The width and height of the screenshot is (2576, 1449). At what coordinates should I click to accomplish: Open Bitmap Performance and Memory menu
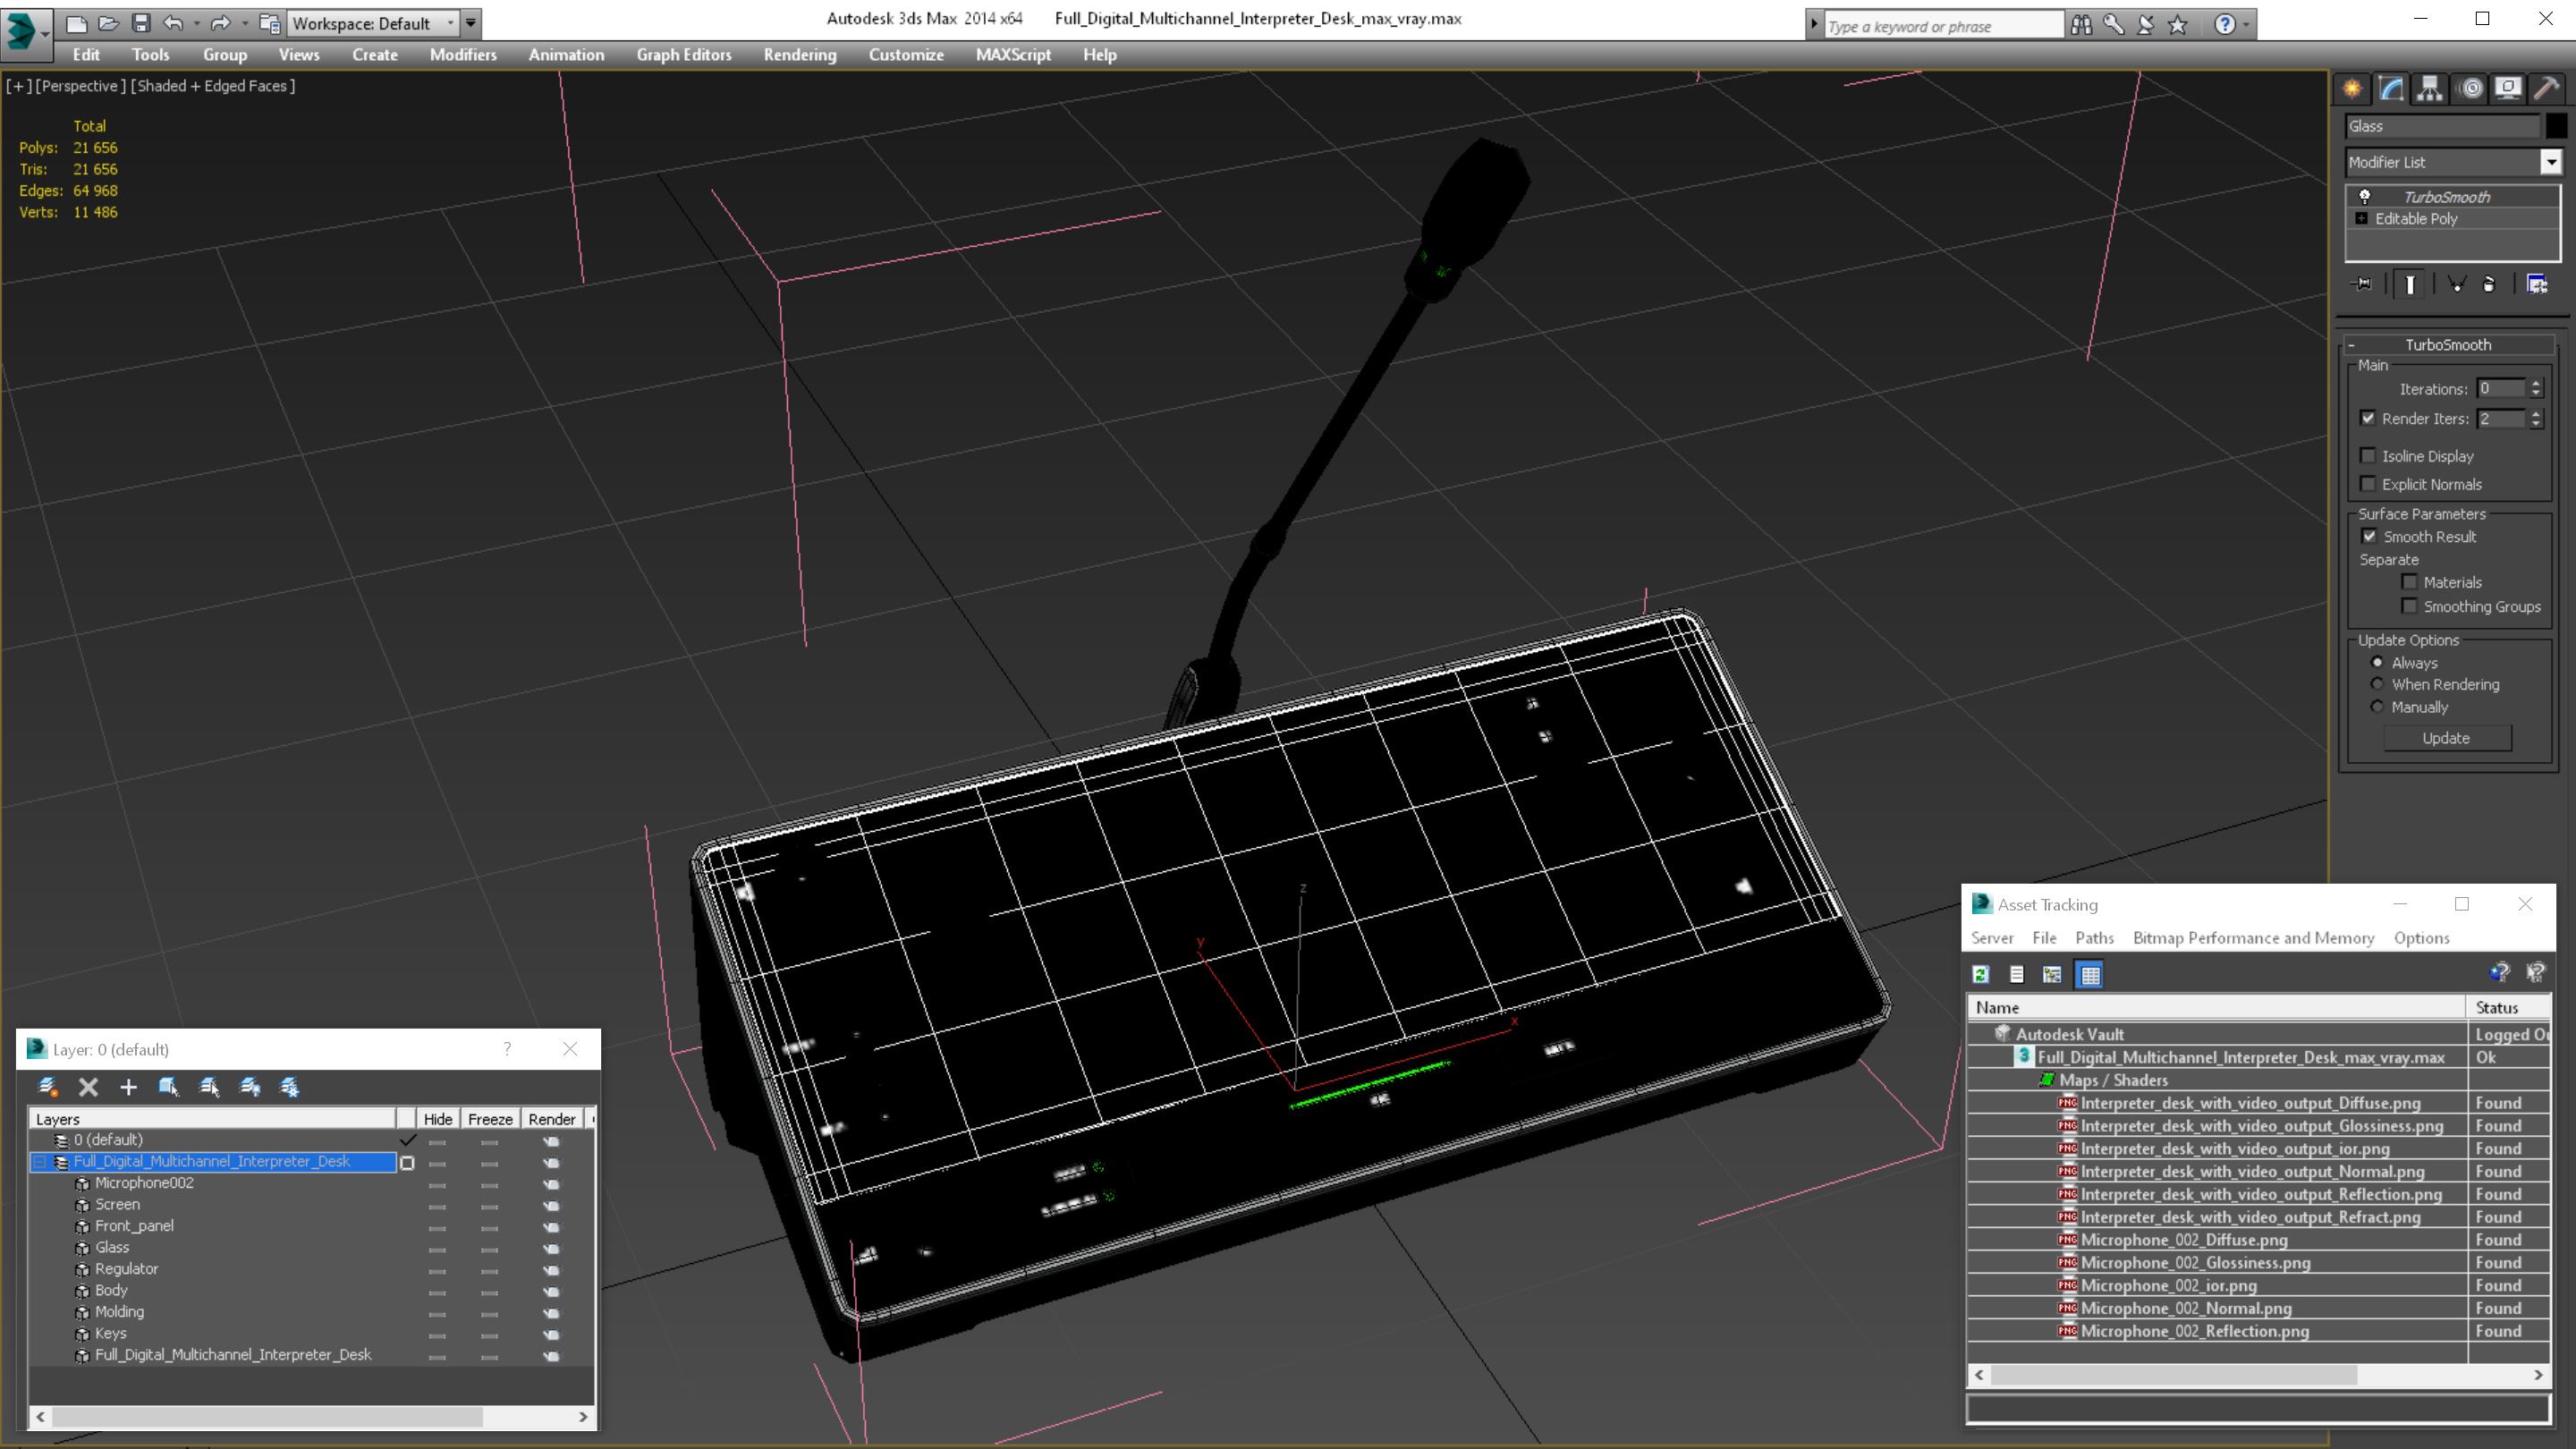pyautogui.click(x=2253, y=937)
